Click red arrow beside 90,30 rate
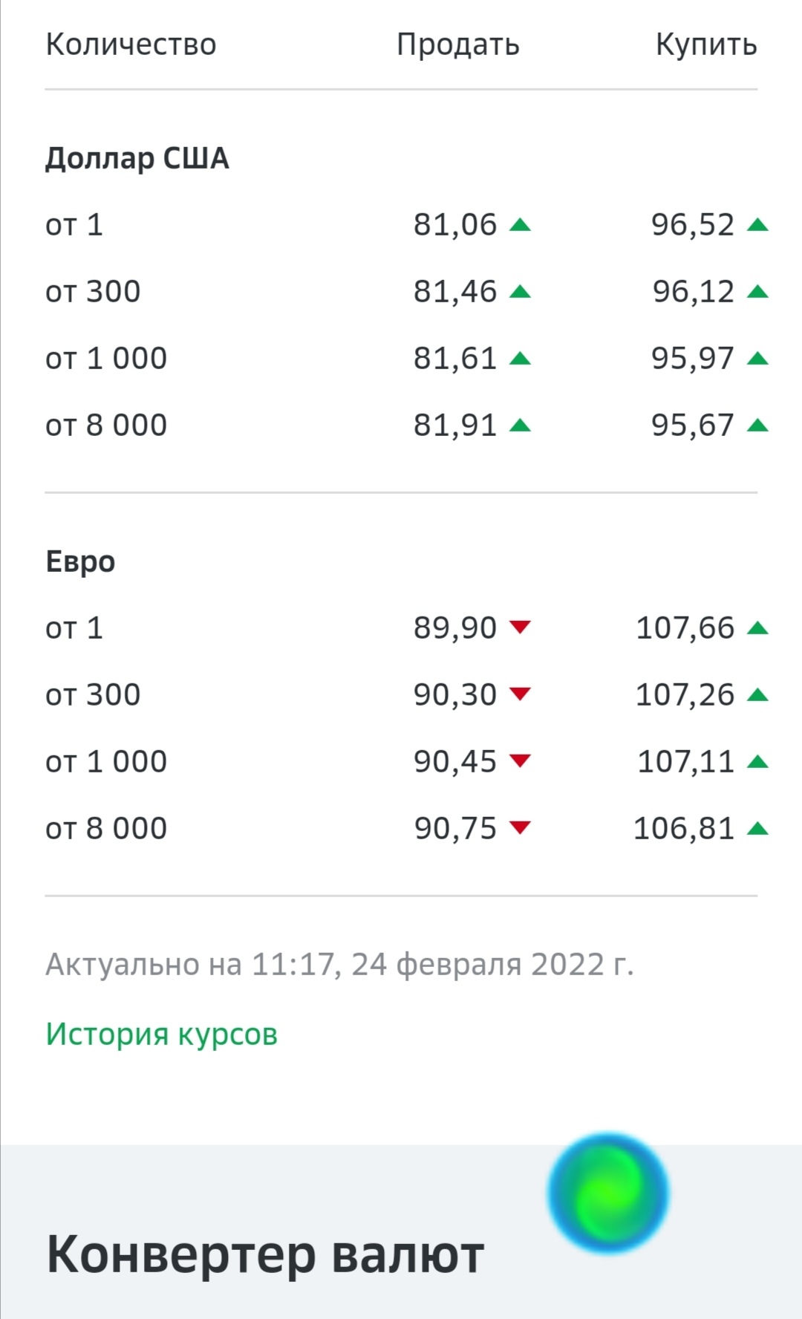802x1319 pixels. coord(520,694)
